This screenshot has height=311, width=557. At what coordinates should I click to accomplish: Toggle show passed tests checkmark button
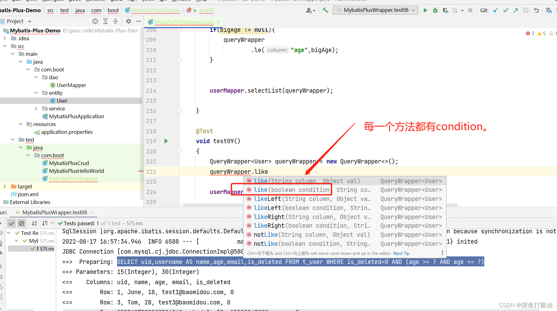coord(12,223)
